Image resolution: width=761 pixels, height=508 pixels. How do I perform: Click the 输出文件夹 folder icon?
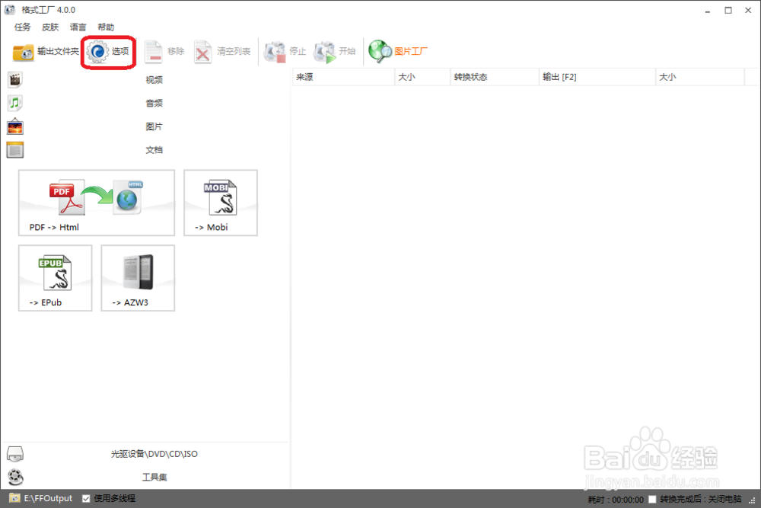[23, 52]
